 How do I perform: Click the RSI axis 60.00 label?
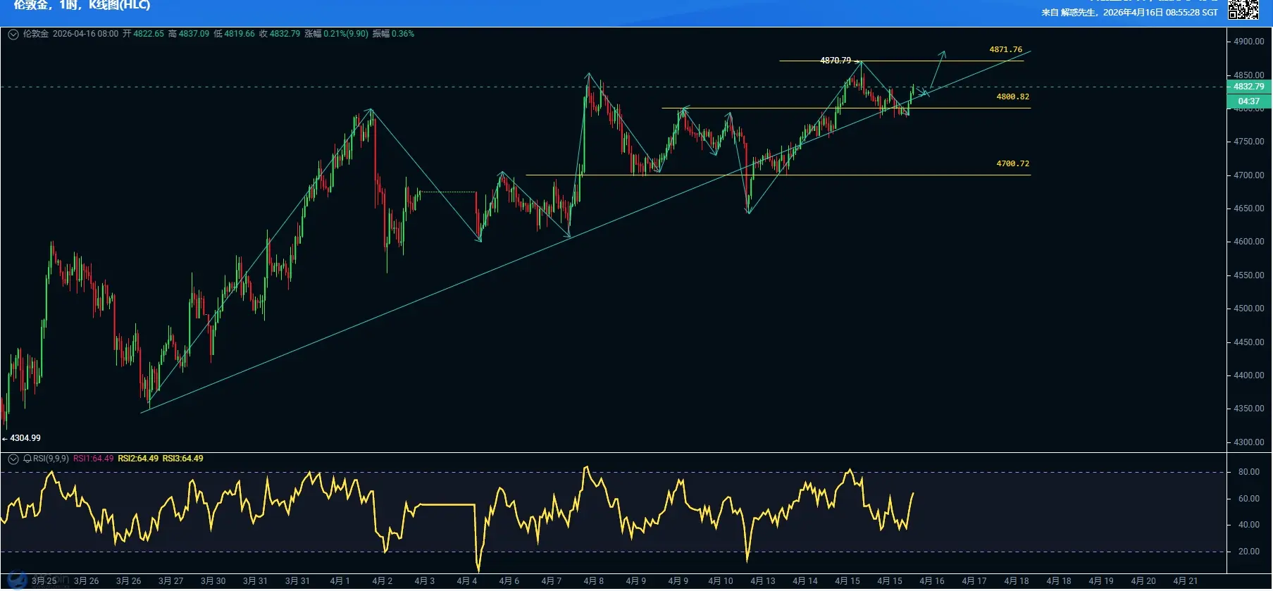click(1249, 499)
